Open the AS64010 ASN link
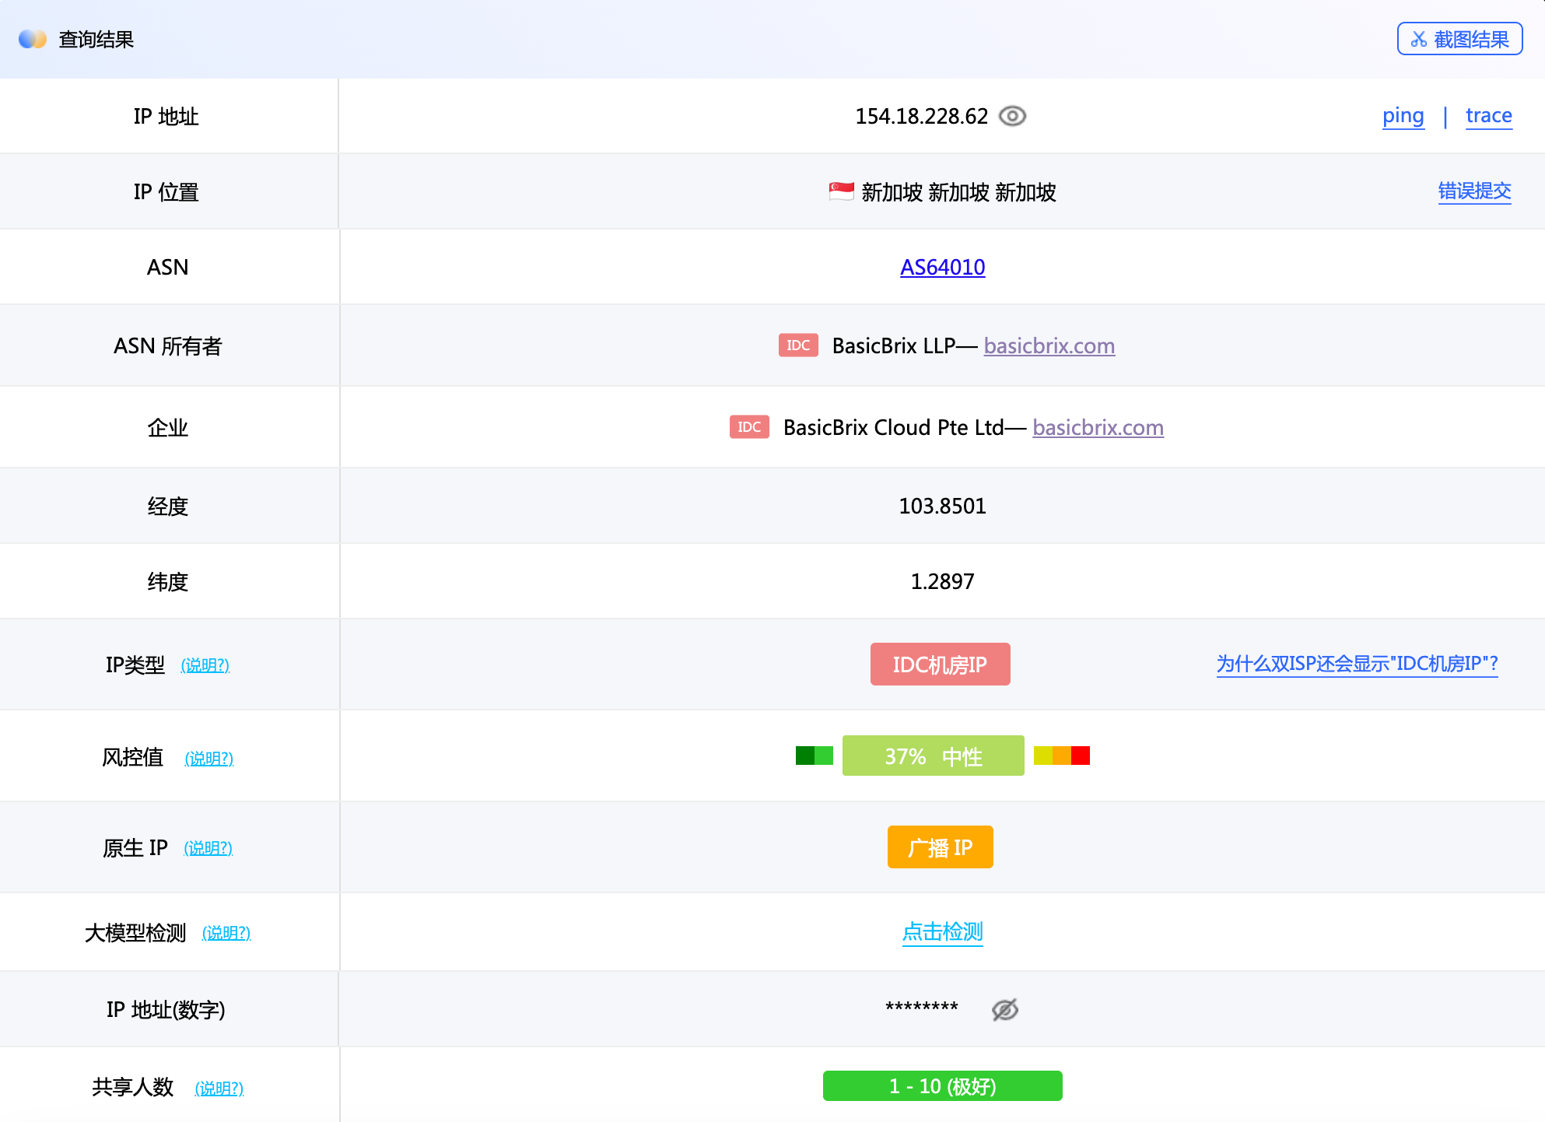The height and width of the screenshot is (1122, 1545). tap(942, 267)
